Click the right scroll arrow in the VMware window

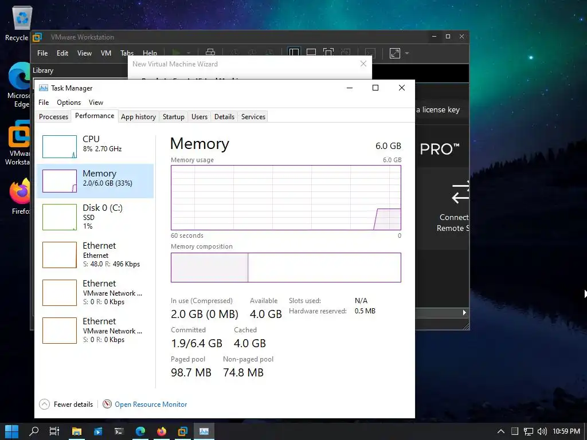click(464, 312)
